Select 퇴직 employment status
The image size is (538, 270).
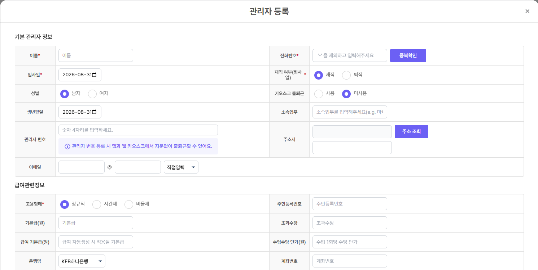click(346, 75)
